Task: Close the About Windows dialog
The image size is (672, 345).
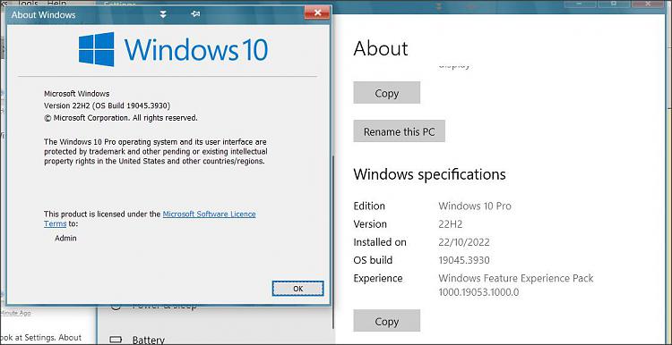Action: pyautogui.click(x=316, y=13)
